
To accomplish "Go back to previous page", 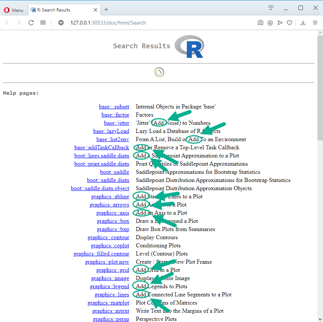I will [x=7, y=23].
